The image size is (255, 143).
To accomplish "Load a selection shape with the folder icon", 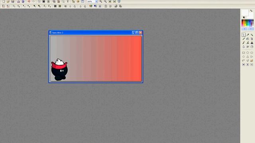I will (x=252, y=60).
